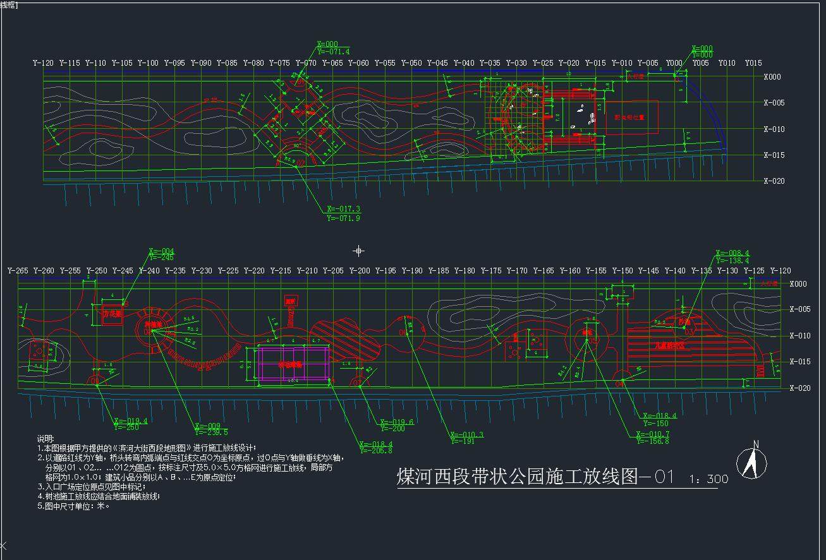The image size is (826, 560).
Task: Click the Y-120 grid label in upper plan
Action: (x=43, y=63)
